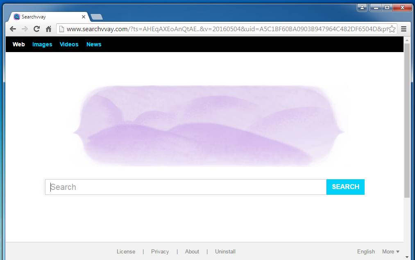Click the purple watercolor logo image
This screenshot has width=415, height=260.
(x=208, y=126)
